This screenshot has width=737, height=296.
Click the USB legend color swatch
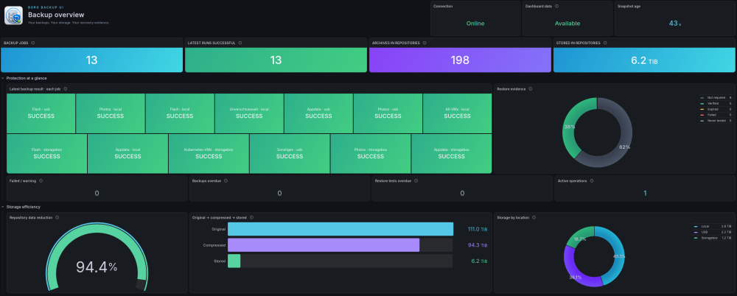click(x=696, y=232)
